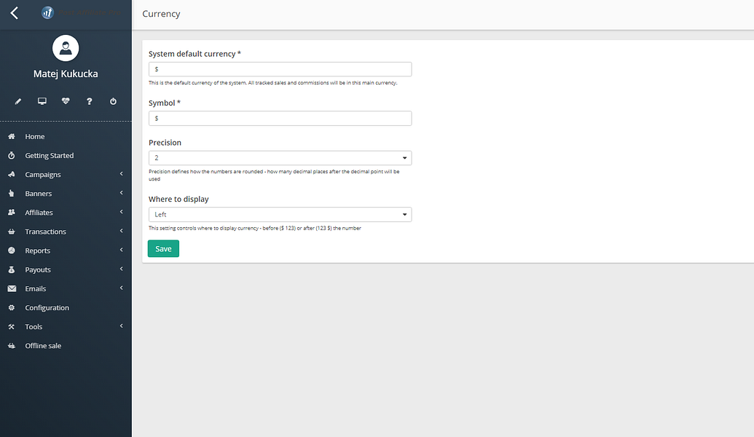The height and width of the screenshot is (437, 754).
Task: Focus the Symbol input field
Action: coord(280,118)
